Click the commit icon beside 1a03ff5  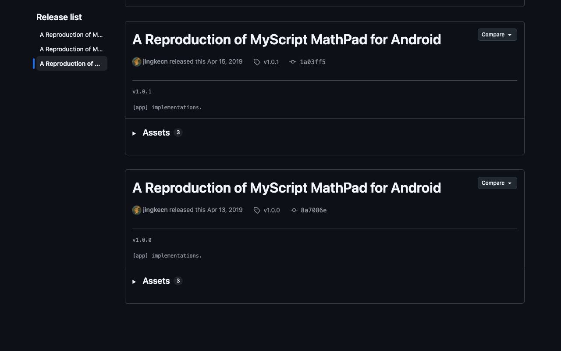click(293, 62)
